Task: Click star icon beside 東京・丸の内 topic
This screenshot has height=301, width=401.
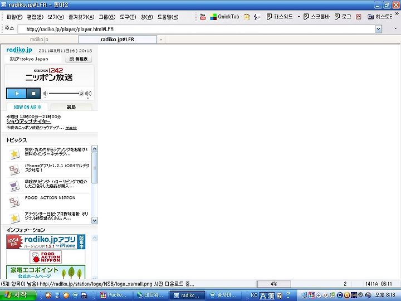Action: pos(14,154)
